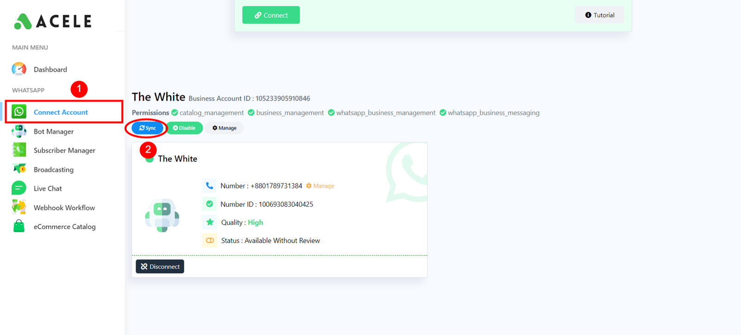Click Status Available Without Review text
The width and height of the screenshot is (741, 335).
point(270,241)
